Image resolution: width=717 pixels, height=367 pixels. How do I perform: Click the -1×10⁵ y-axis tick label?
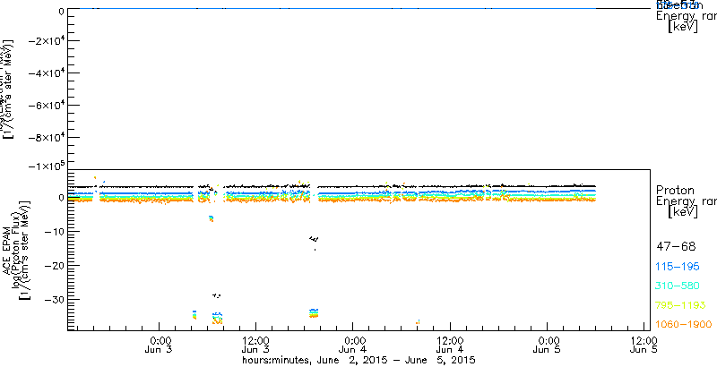coord(46,166)
